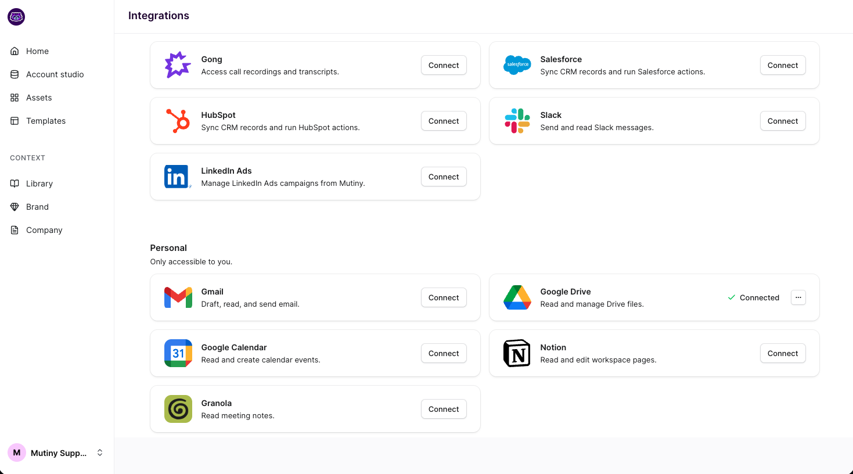Click the Home house icon

tap(15, 51)
